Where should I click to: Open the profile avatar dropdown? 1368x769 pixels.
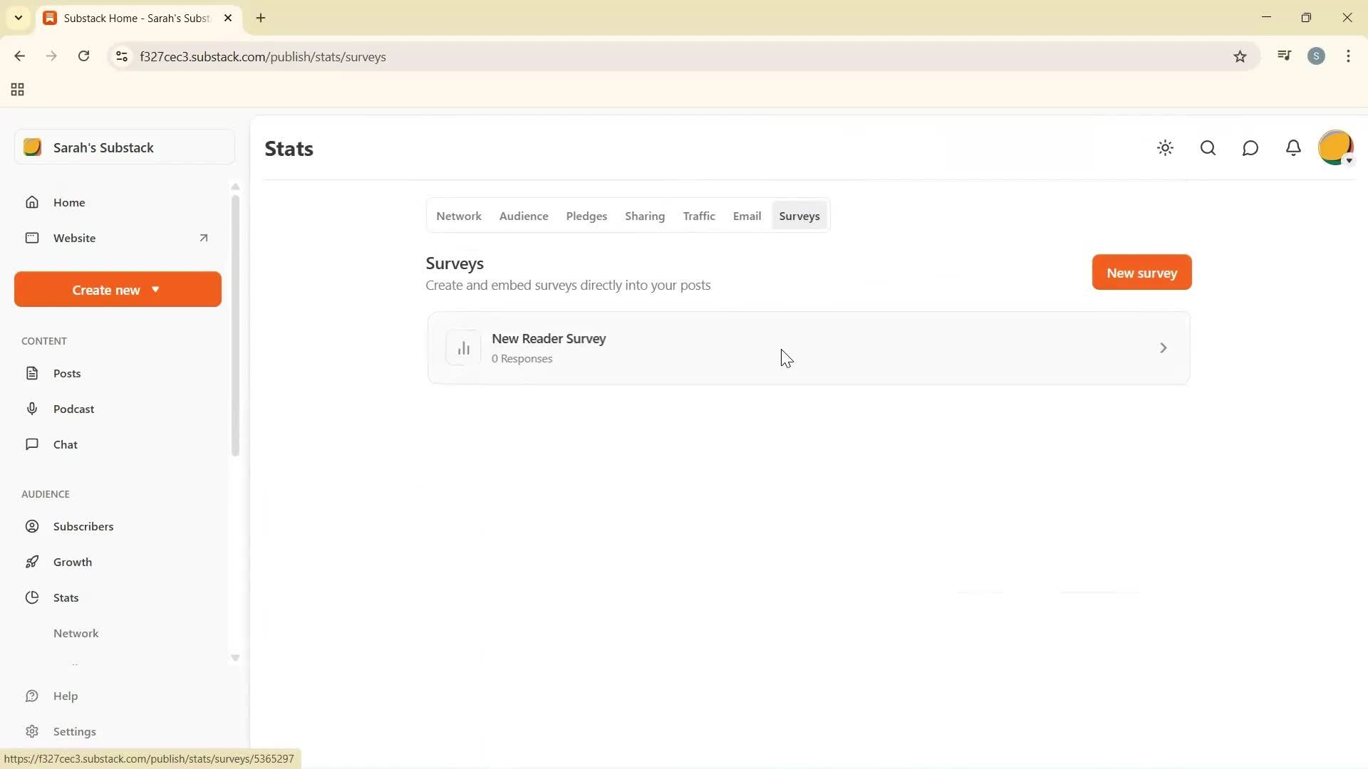(x=1337, y=147)
